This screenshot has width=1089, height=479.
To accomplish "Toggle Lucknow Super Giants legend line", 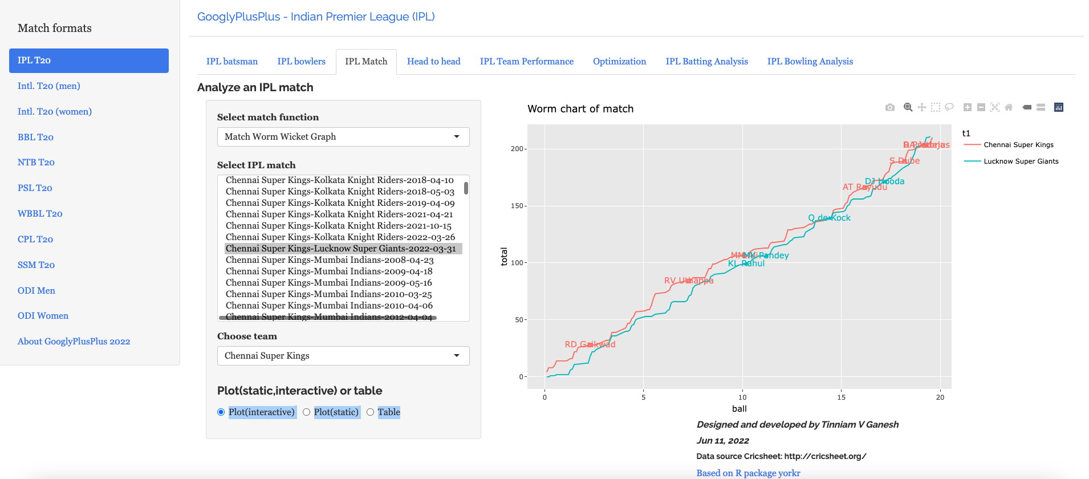I will (x=1021, y=161).
